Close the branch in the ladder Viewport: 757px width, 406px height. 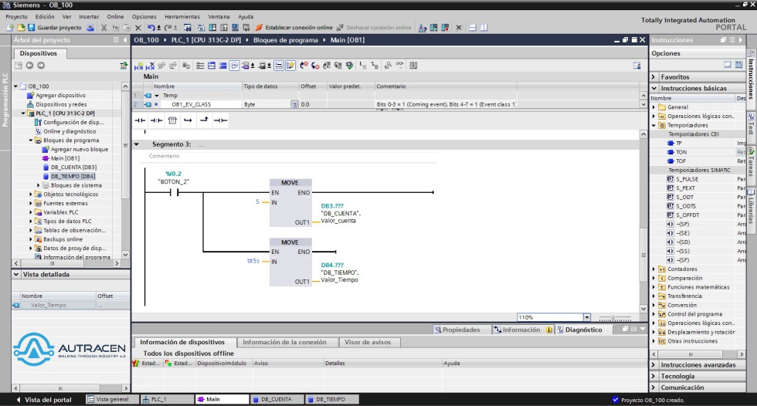click(204, 120)
